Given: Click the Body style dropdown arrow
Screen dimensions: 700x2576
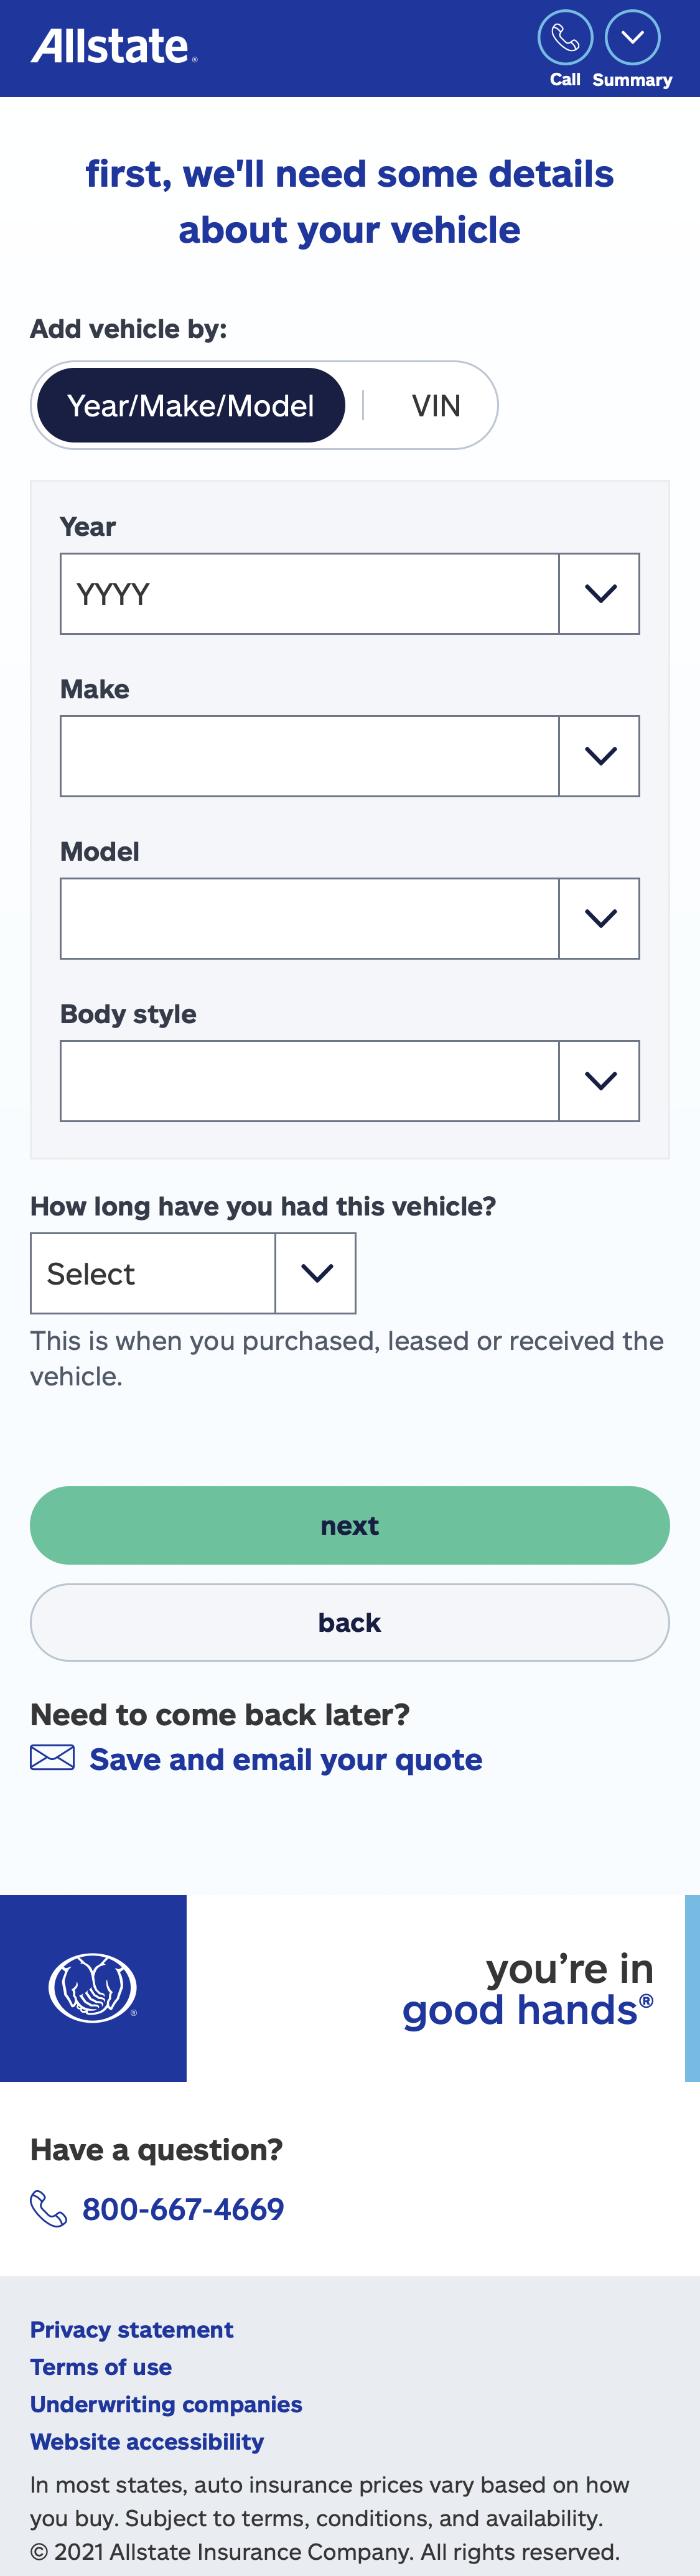Looking at the screenshot, I should click(x=599, y=1080).
